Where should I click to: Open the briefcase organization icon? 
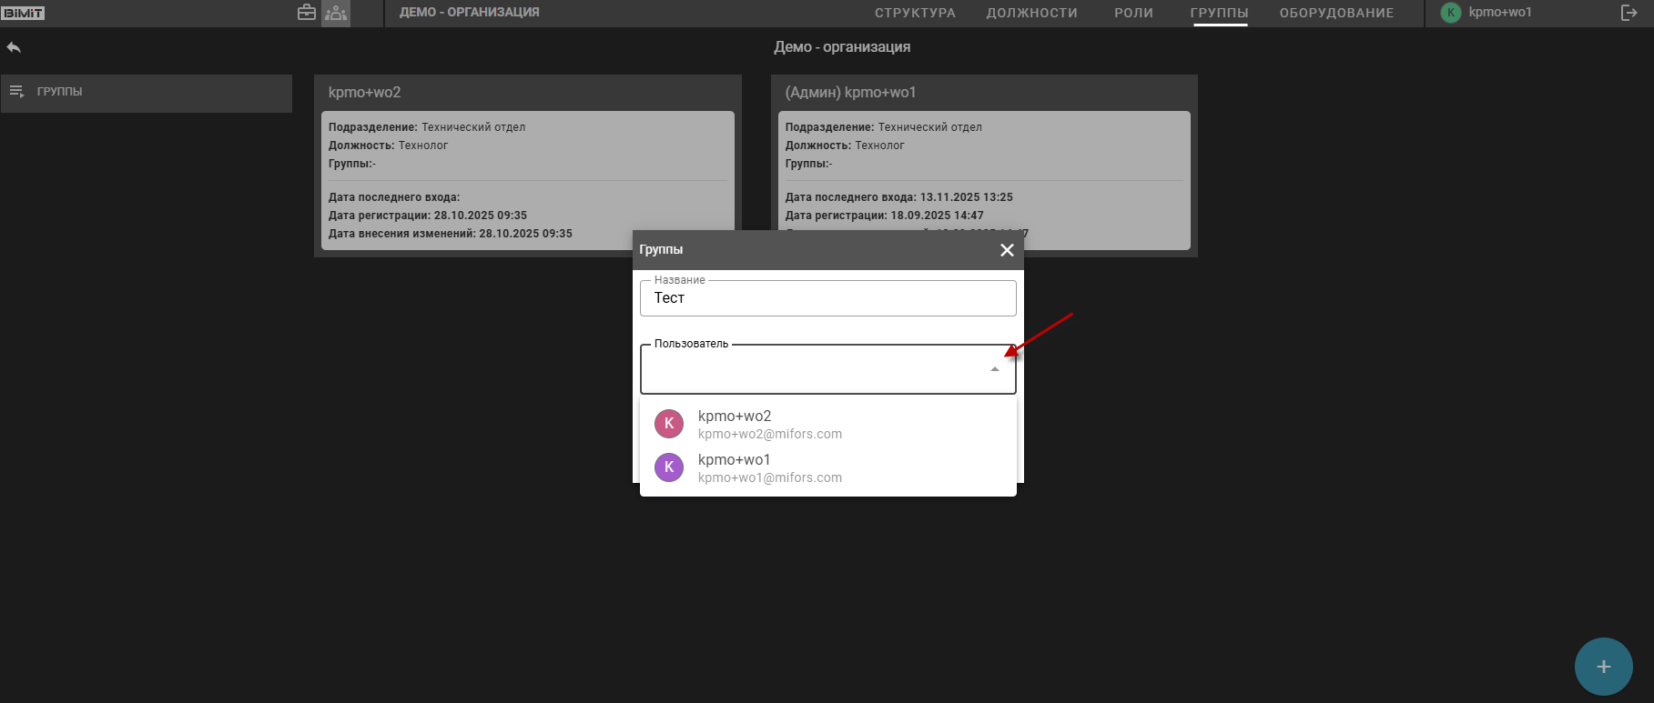(307, 13)
